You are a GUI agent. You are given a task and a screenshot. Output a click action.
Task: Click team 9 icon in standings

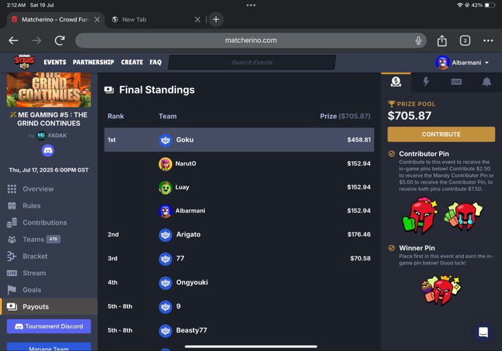[x=165, y=307]
